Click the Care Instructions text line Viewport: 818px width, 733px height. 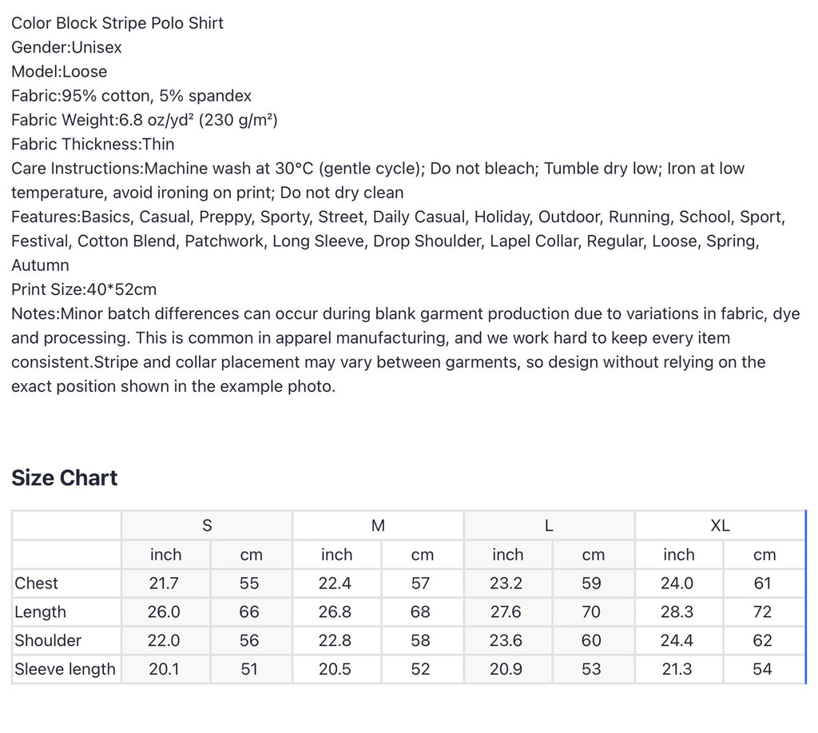378,181
